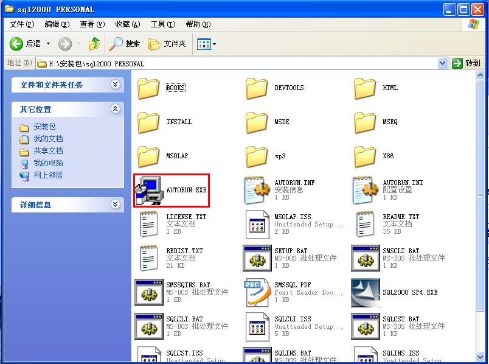Select the MSEQ folder icon
This screenshot has height=364, width=489.
click(365, 122)
